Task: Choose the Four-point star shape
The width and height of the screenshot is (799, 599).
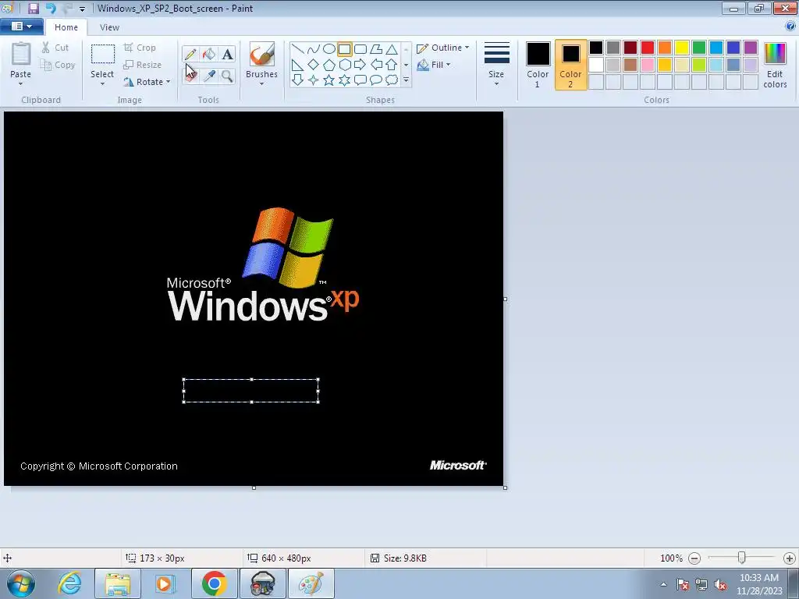Action: pyautogui.click(x=314, y=80)
